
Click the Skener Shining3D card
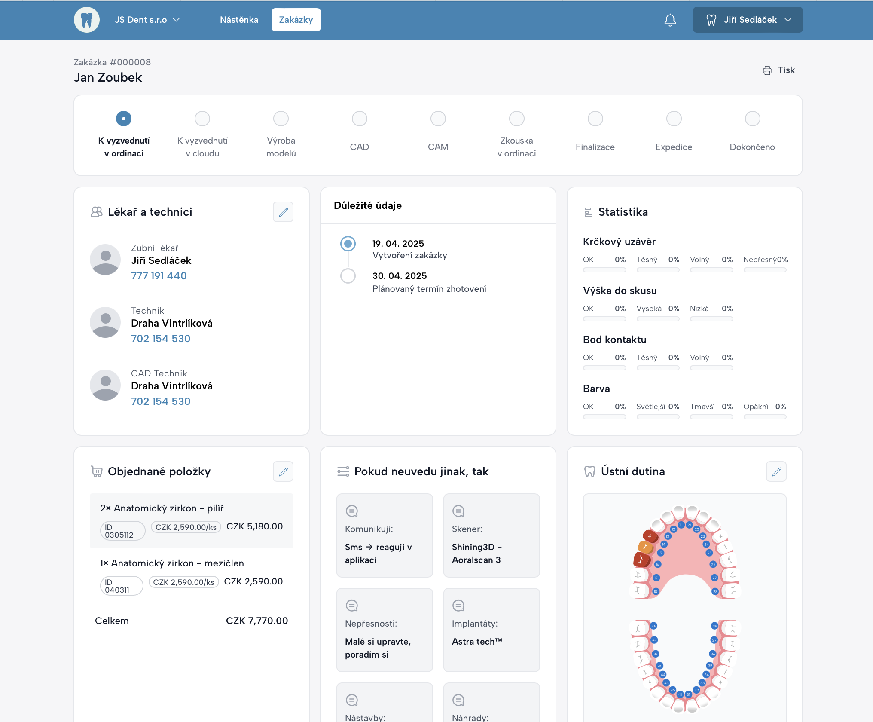tap(491, 535)
